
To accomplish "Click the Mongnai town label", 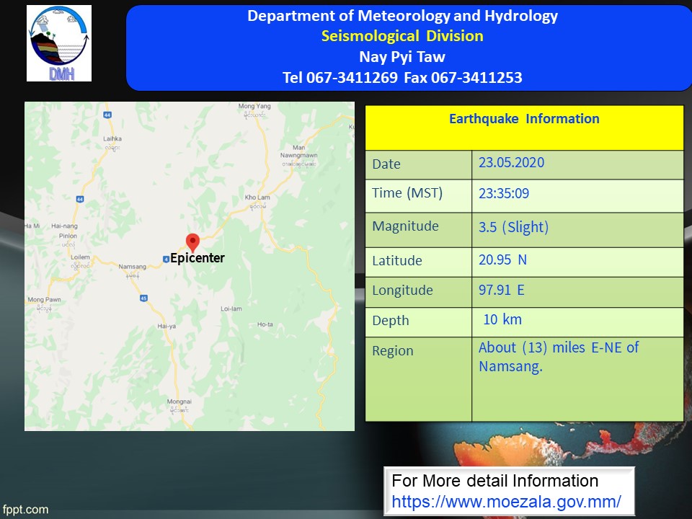I will (179, 402).
